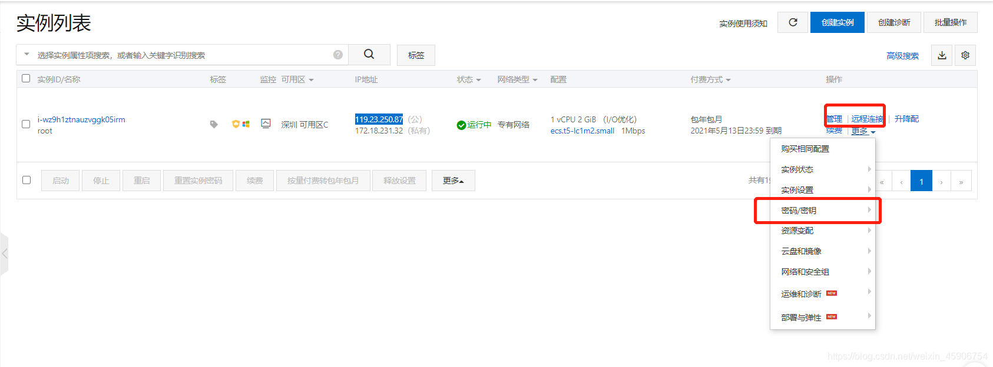Viewport: 993px width, 367px height.
Task: Click the 专有网络 network type text
Action: 514,125
